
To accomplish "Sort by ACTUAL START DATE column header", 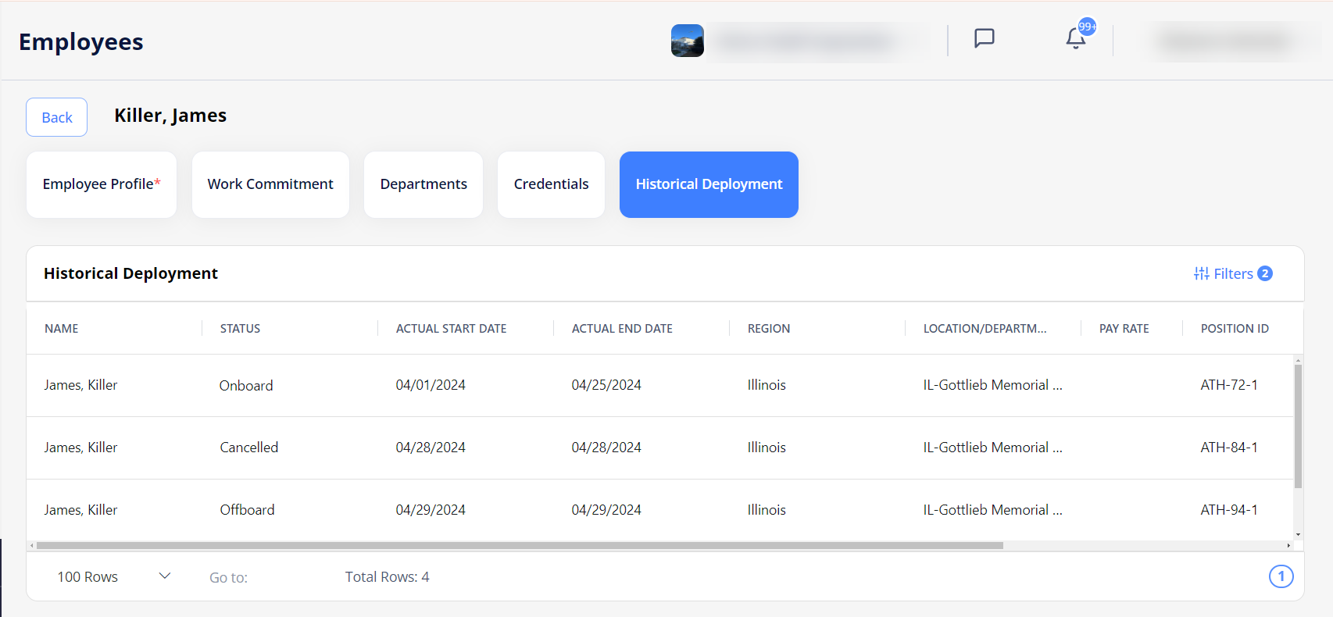I will [451, 328].
